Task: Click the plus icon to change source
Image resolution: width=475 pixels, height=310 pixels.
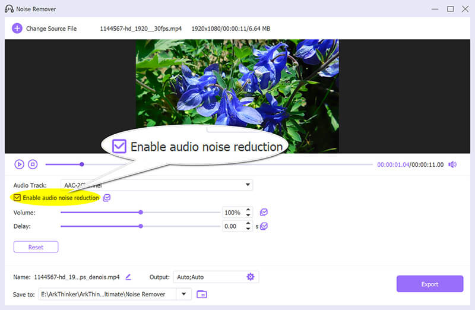Action: [x=17, y=28]
